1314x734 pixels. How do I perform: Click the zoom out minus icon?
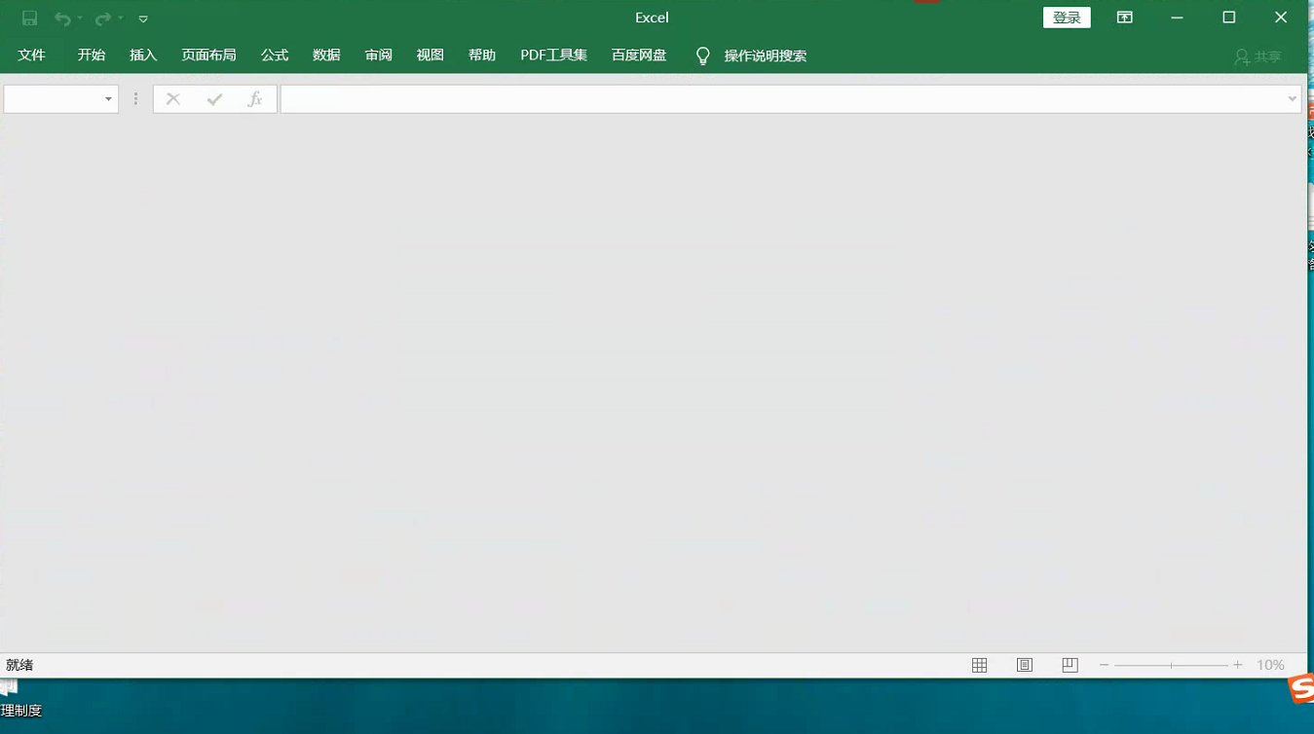pos(1105,665)
